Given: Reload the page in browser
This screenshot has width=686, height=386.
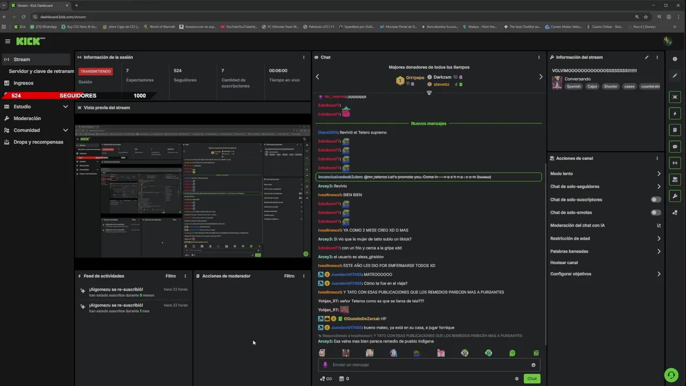Looking at the screenshot, I should [23, 17].
